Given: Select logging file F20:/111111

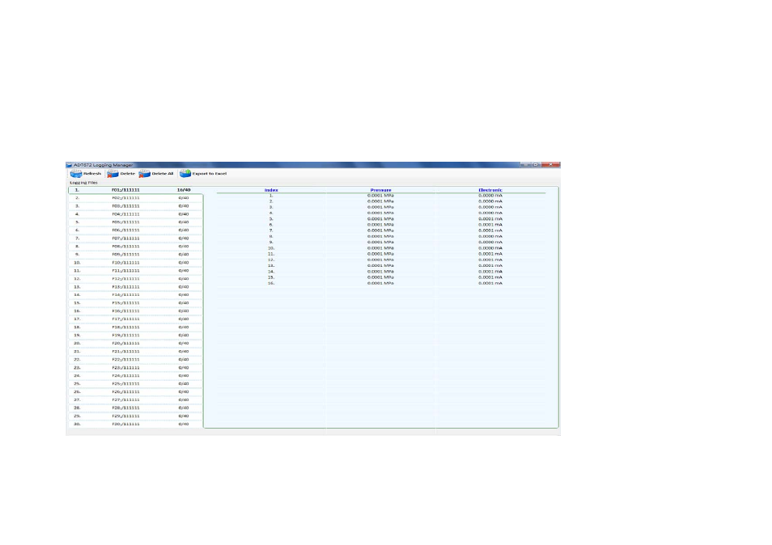Looking at the screenshot, I should click(135, 344).
